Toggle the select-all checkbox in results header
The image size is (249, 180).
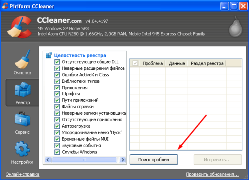[x=135, y=63]
